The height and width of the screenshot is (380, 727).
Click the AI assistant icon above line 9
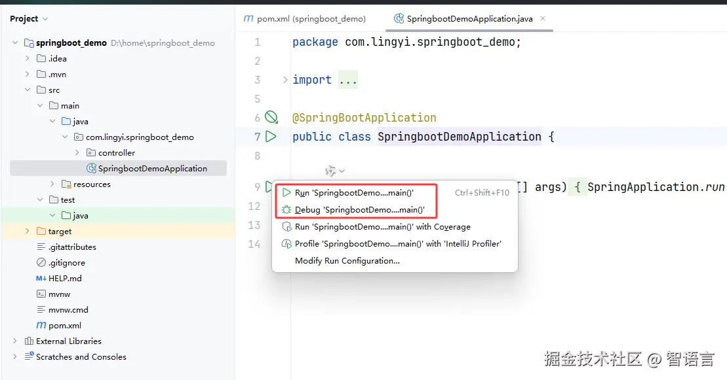[x=331, y=171]
